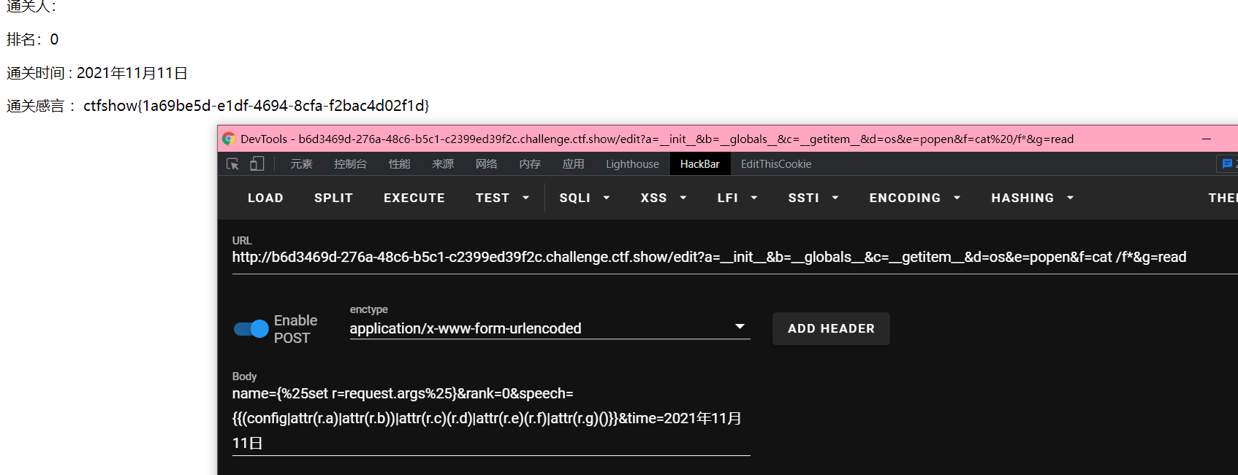Switch to the 网络 tab
This screenshot has width=1238, height=475.
tap(486, 164)
